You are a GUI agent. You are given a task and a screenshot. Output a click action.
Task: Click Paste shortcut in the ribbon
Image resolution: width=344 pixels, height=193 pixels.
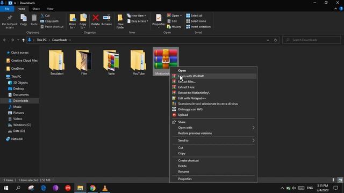pos(52,27)
